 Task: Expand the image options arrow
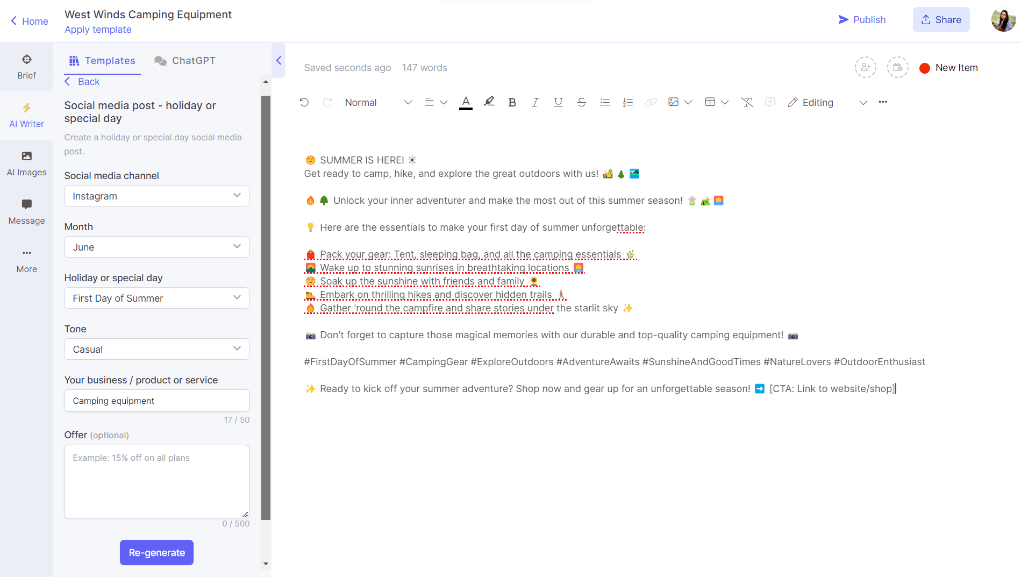click(688, 102)
